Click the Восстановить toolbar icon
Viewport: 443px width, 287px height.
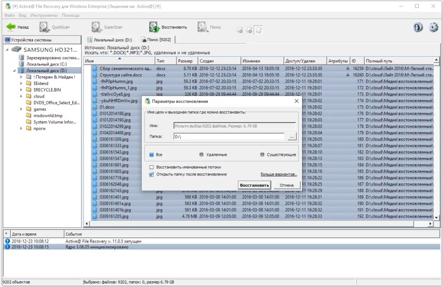pyautogui.click(x=154, y=26)
